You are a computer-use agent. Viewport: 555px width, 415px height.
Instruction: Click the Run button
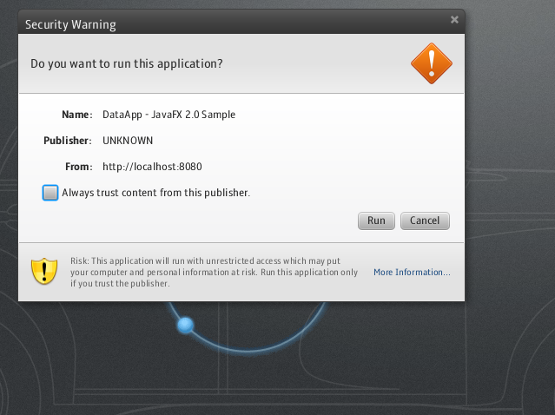tap(376, 221)
